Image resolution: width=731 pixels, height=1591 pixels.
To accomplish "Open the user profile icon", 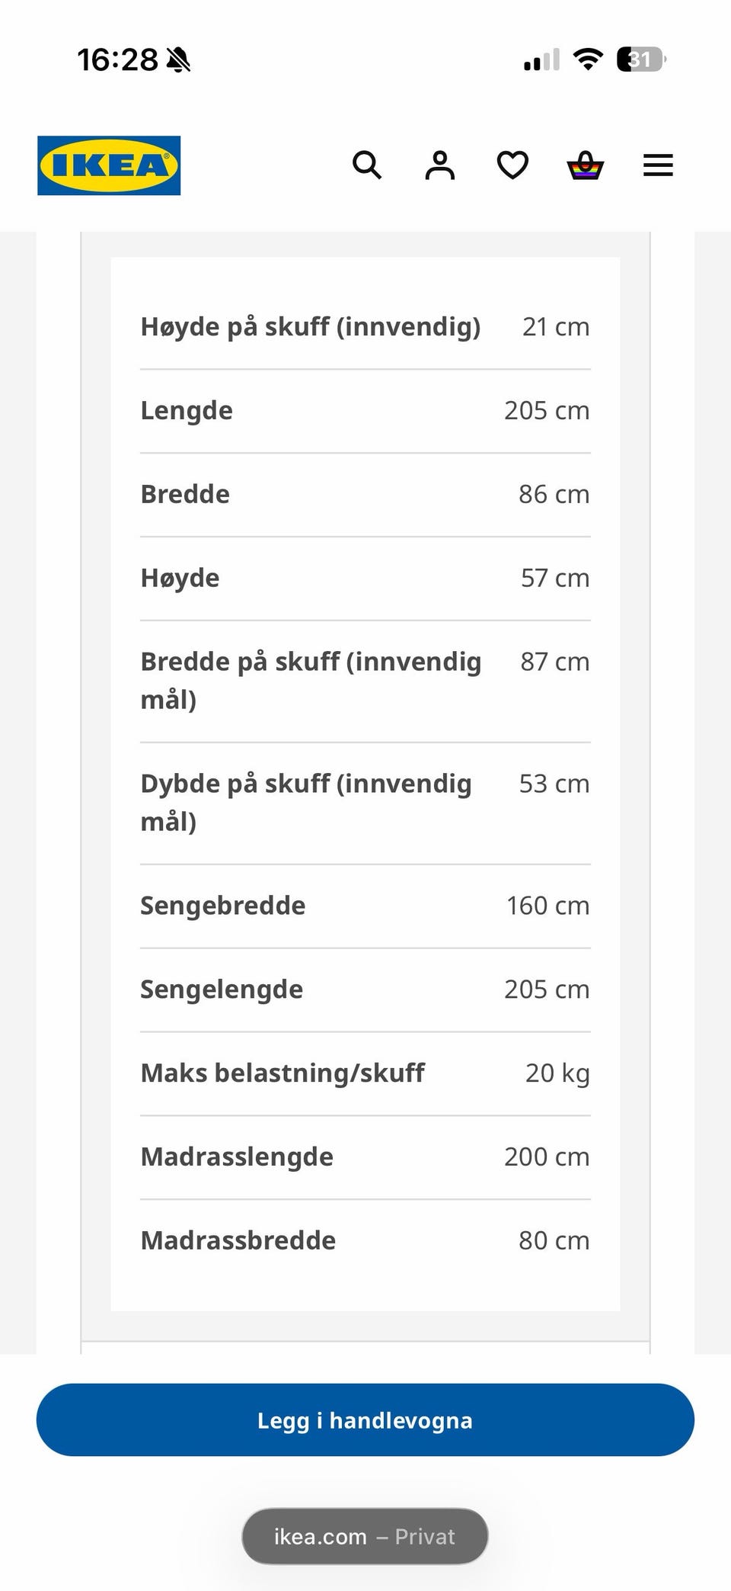I will tap(439, 165).
